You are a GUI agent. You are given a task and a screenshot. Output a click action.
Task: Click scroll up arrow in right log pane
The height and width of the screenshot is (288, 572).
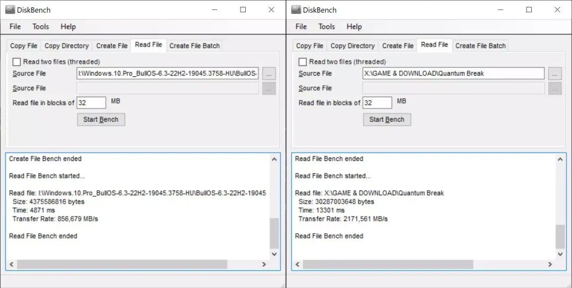(560, 159)
